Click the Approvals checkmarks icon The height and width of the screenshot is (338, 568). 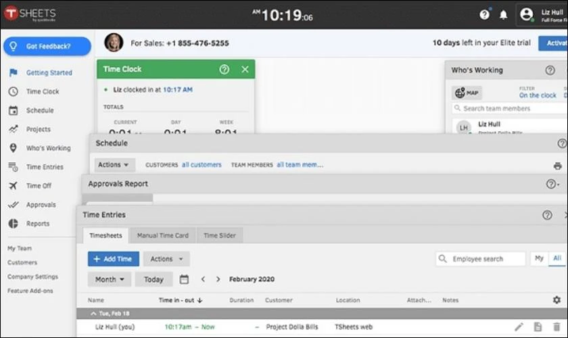point(13,205)
